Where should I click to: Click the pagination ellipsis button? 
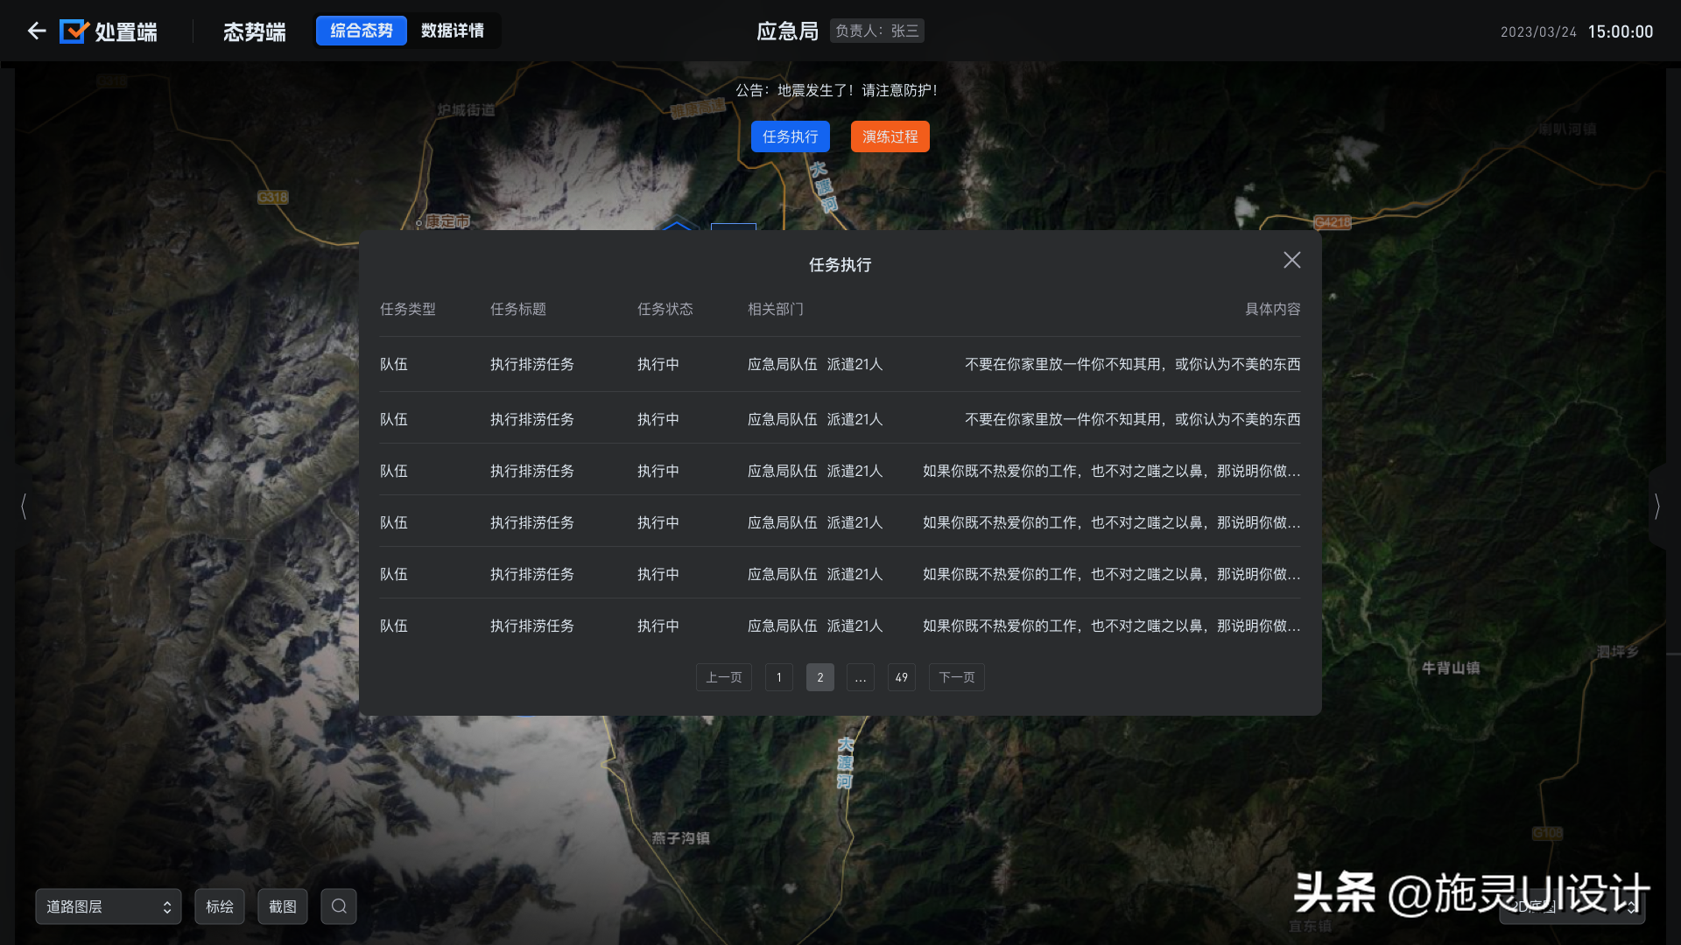[861, 677]
